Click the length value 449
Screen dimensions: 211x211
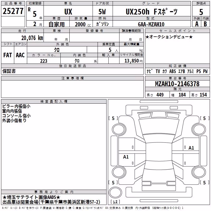click(160, 95)
